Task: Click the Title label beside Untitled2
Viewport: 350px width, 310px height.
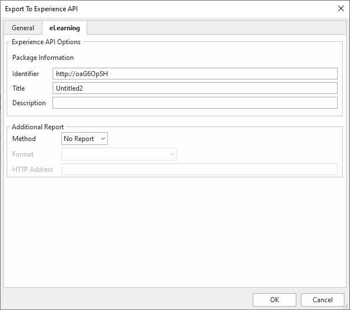Action: click(x=18, y=88)
